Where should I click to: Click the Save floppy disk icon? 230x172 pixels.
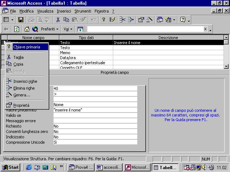(21, 20)
